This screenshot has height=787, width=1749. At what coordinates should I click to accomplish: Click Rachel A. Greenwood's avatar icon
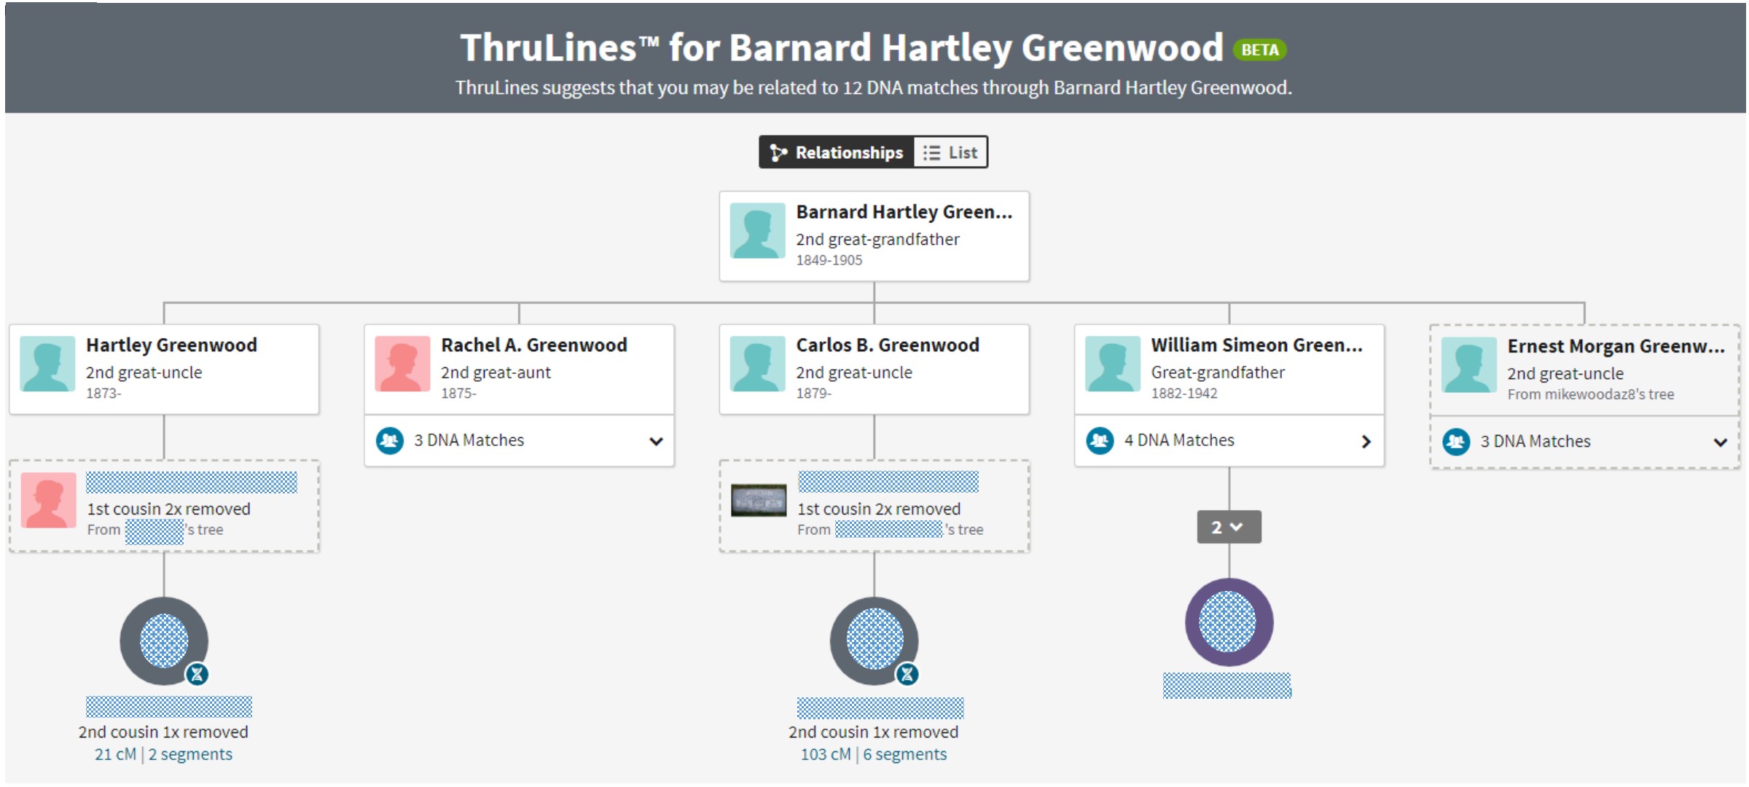(402, 364)
